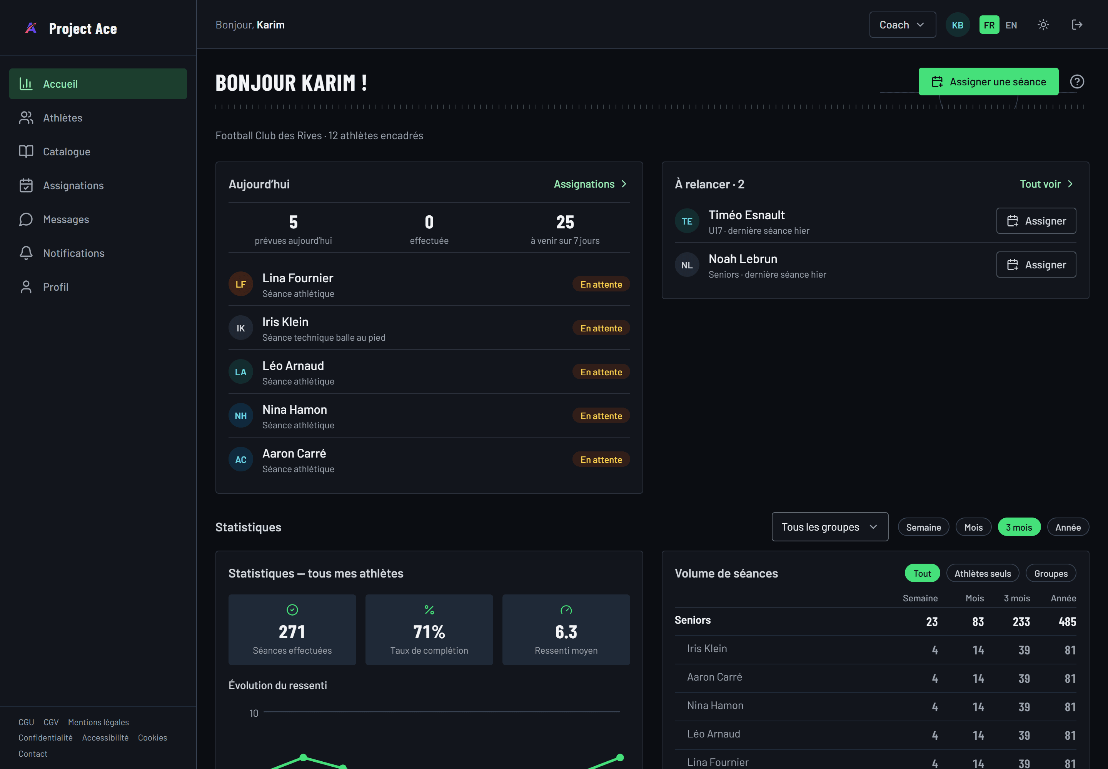Click the logout icon in header
Screen dimensions: 1108x769
point(1077,25)
